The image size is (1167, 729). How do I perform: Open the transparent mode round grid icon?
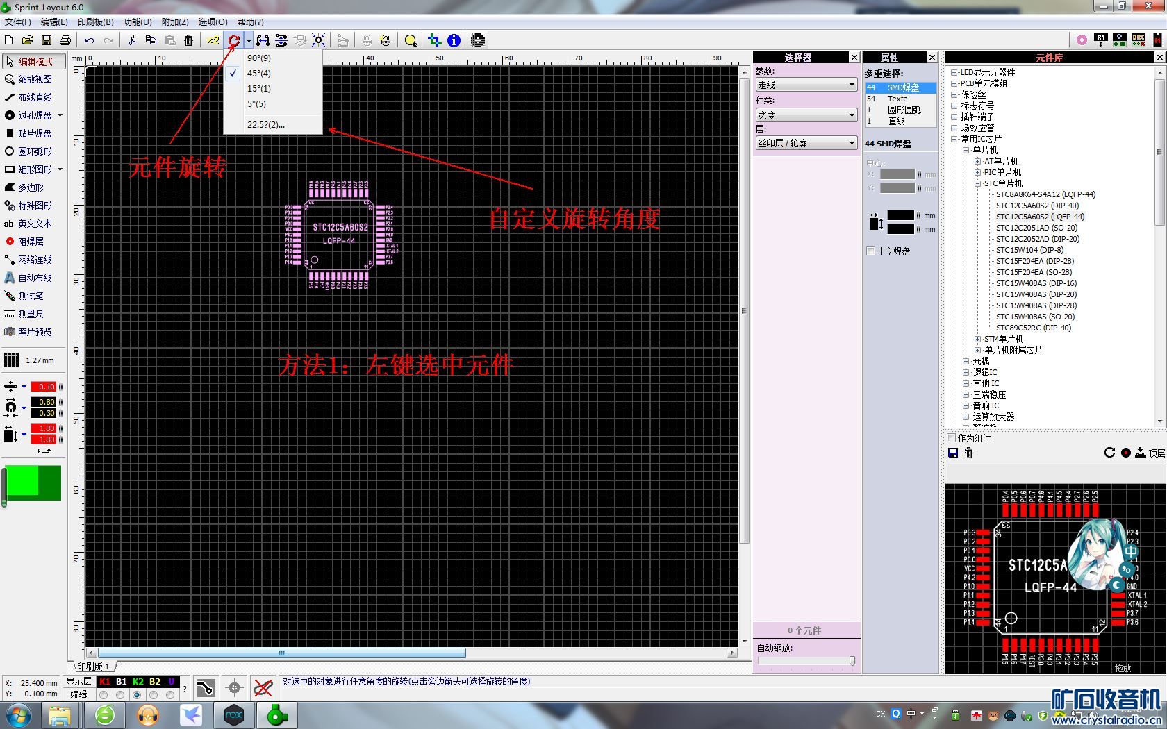click(478, 40)
